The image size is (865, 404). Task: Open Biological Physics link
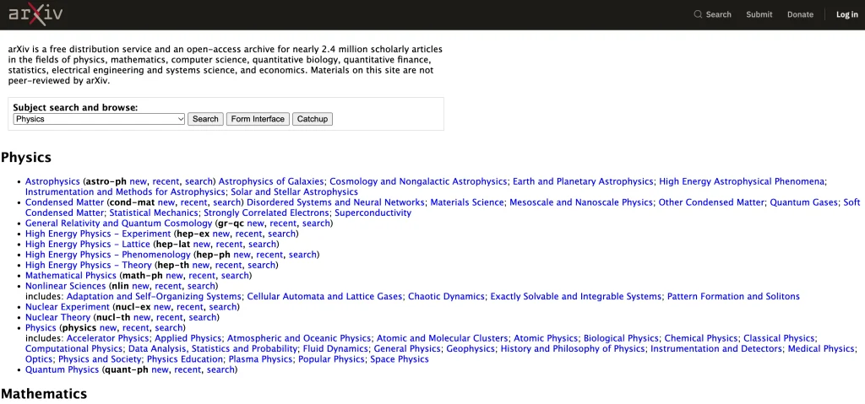pos(621,338)
